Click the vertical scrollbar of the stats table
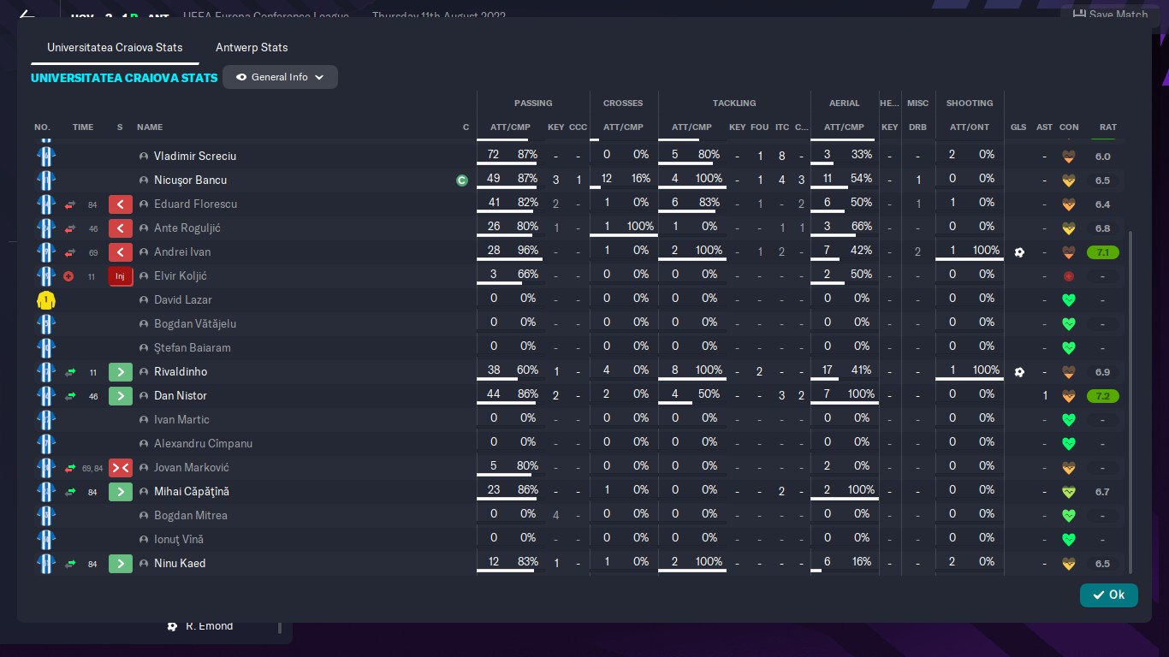 tap(1130, 402)
